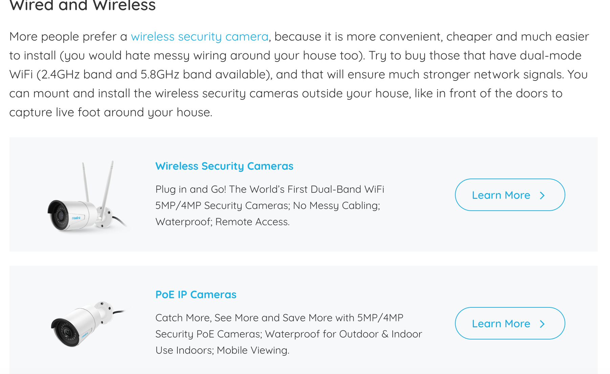Viewport: 610px width, 374px height.
Task: Click the chevron arrow in wireless Learn More
Action: point(542,195)
